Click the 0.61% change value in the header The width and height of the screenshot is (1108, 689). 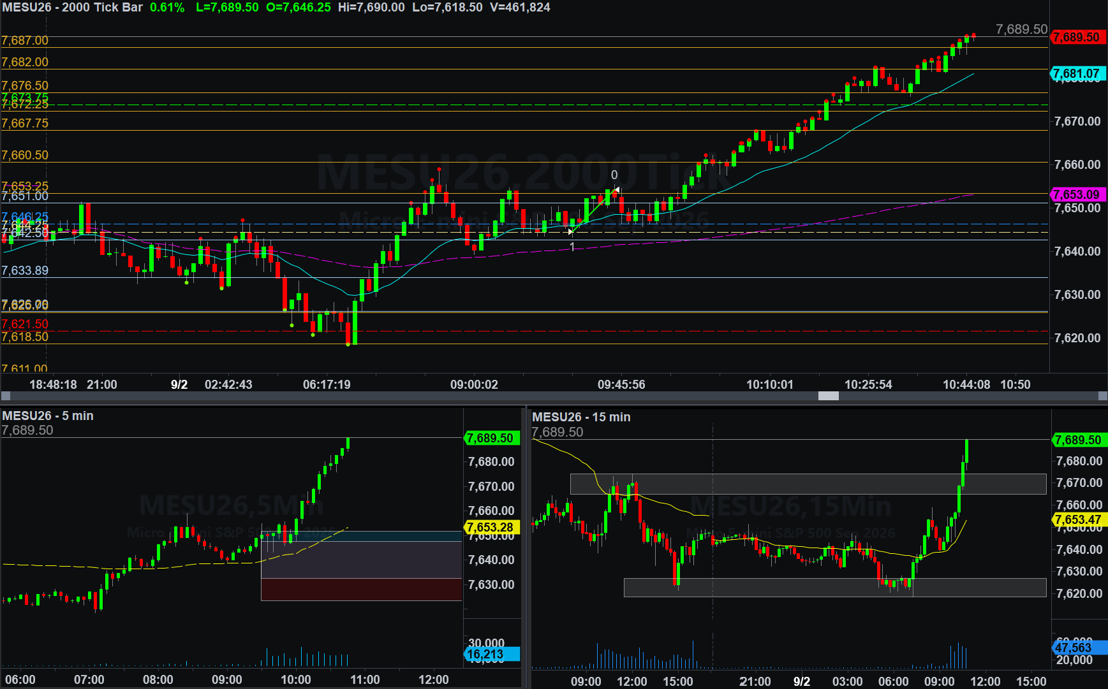tap(167, 8)
